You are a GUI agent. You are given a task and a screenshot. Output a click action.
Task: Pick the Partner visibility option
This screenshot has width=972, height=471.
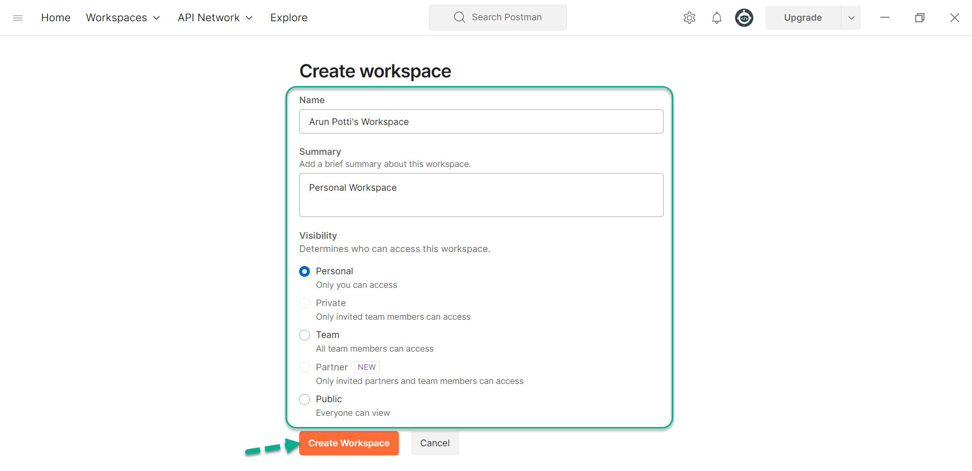point(304,367)
